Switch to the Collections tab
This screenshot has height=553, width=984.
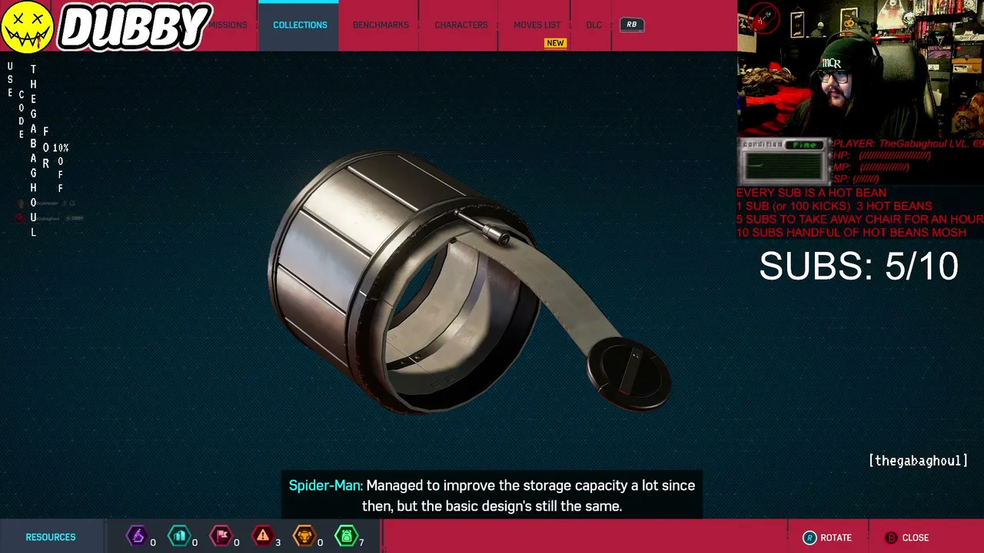click(300, 25)
